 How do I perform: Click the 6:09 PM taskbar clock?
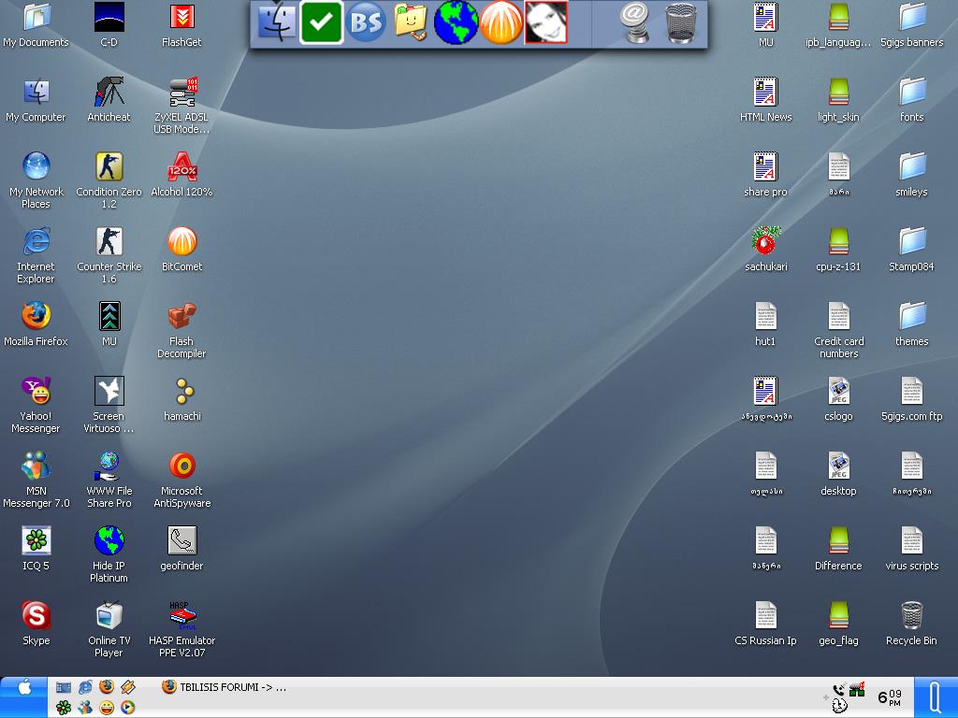(x=889, y=697)
